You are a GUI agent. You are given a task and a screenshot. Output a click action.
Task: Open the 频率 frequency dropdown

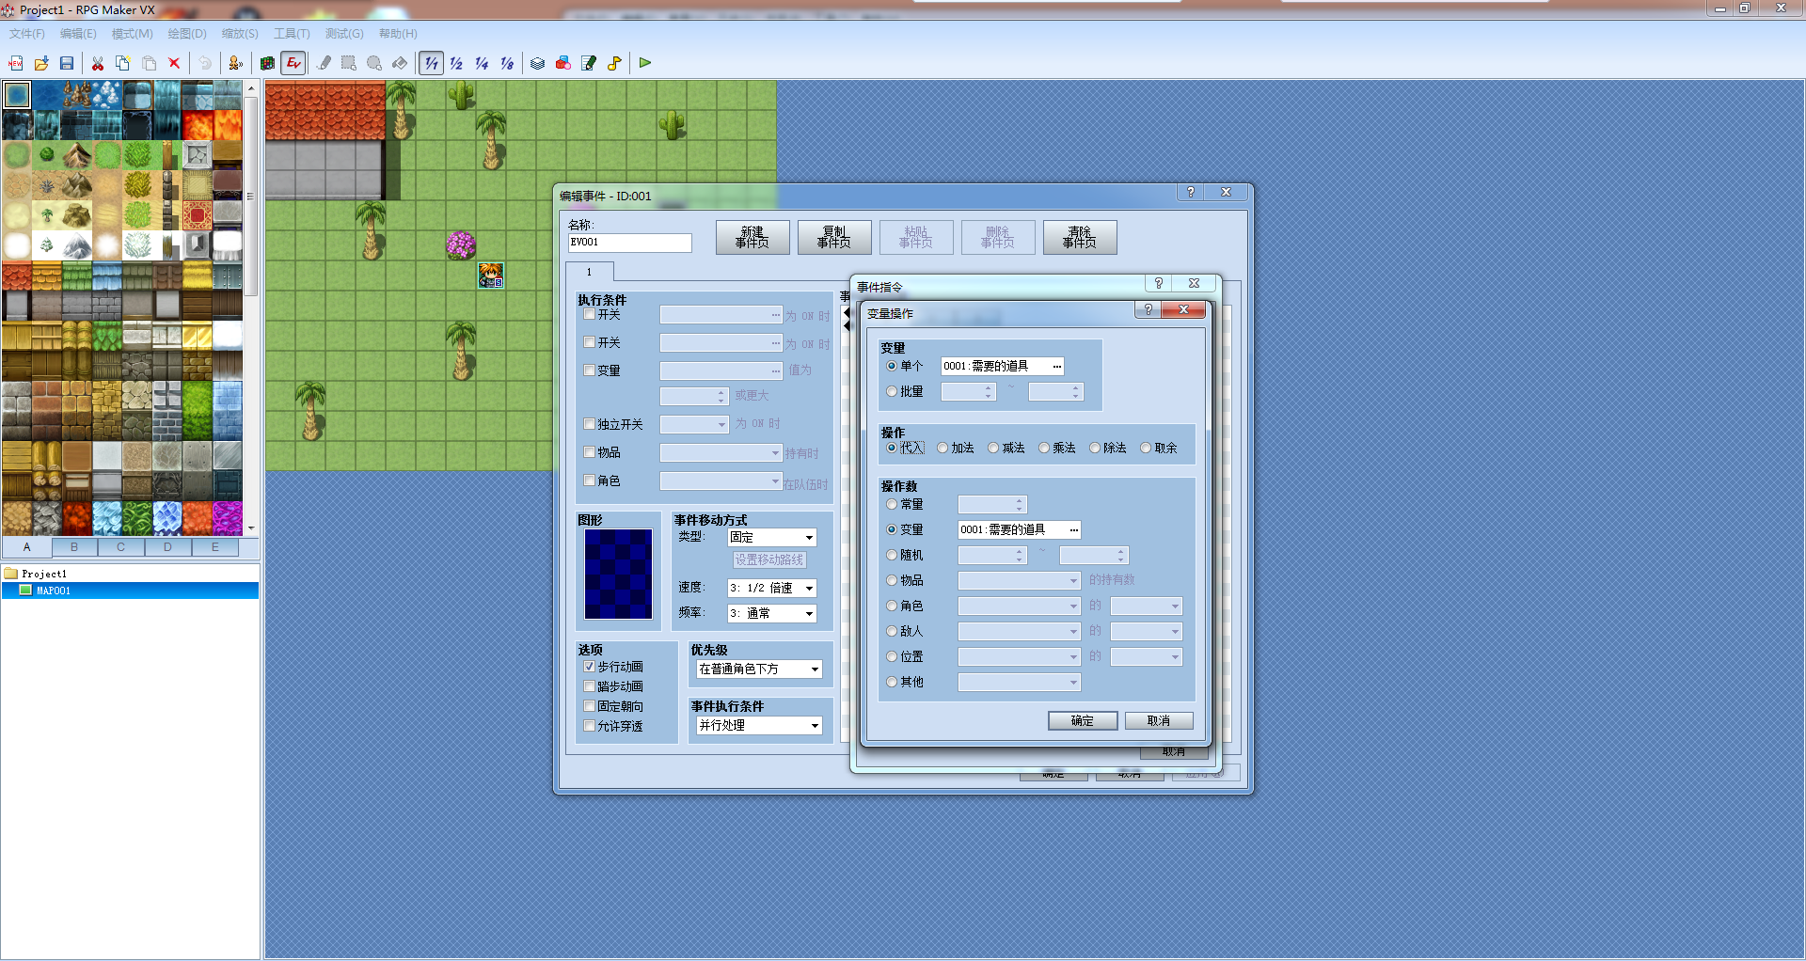click(772, 614)
